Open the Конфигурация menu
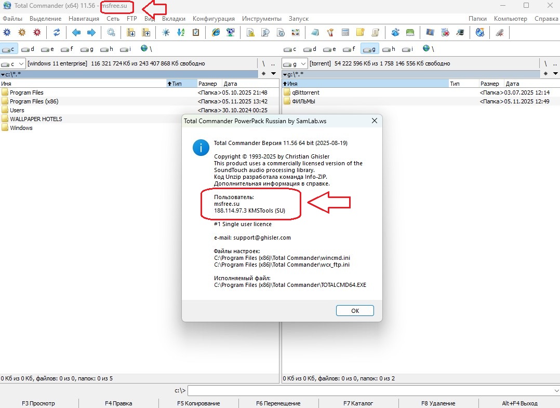This screenshot has width=560, height=408. coord(214,19)
